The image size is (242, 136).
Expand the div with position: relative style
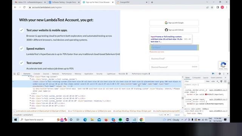(x=30, y=101)
